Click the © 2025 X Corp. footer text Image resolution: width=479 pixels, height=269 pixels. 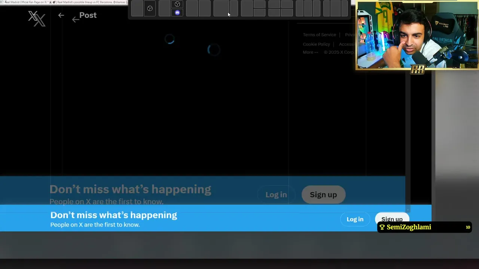339,52
